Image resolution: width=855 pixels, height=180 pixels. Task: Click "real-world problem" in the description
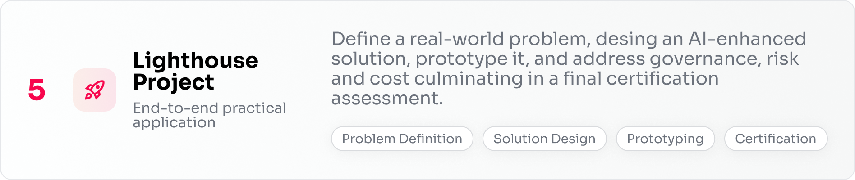click(500, 39)
